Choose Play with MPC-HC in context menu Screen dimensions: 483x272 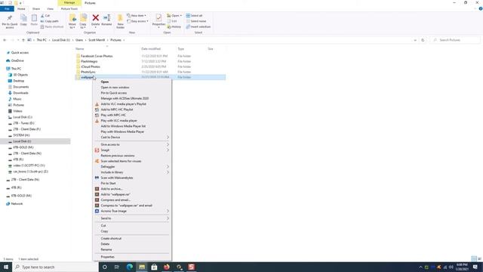[x=132, y=115]
